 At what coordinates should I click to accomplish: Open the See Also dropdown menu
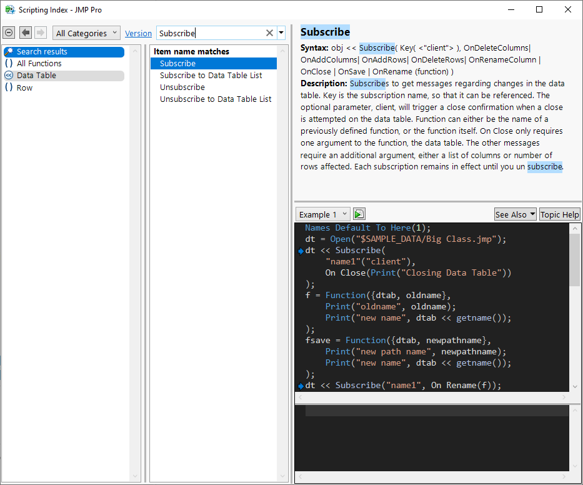click(515, 214)
